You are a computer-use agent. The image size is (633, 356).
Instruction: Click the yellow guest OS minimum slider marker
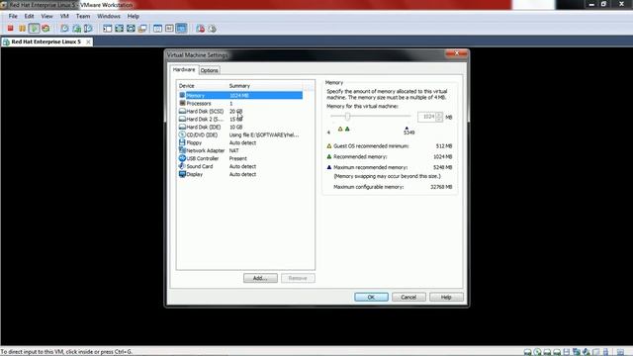tap(340, 129)
